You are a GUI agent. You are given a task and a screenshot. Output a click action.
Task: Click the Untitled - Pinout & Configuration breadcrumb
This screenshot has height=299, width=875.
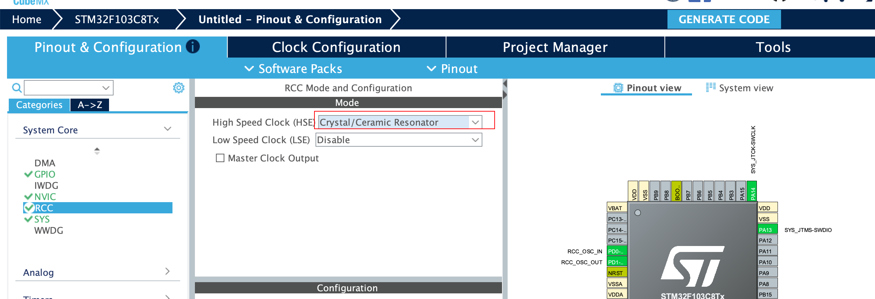point(290,19)
